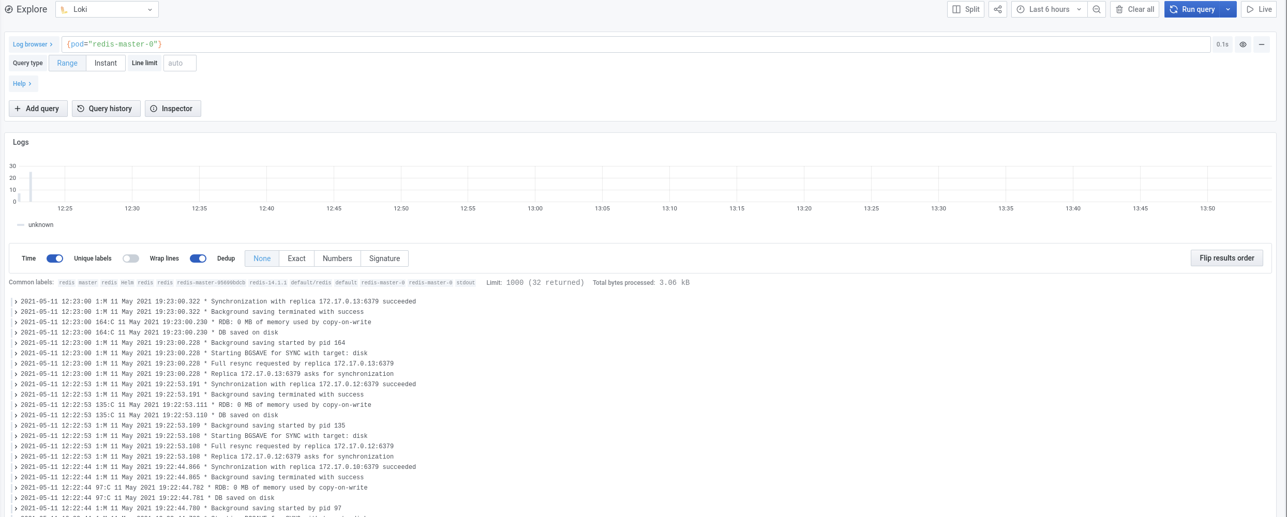The width and height of the screenshot is (1287, 517).
Task: Open the query Inspector
Action: tap(173, 109)
